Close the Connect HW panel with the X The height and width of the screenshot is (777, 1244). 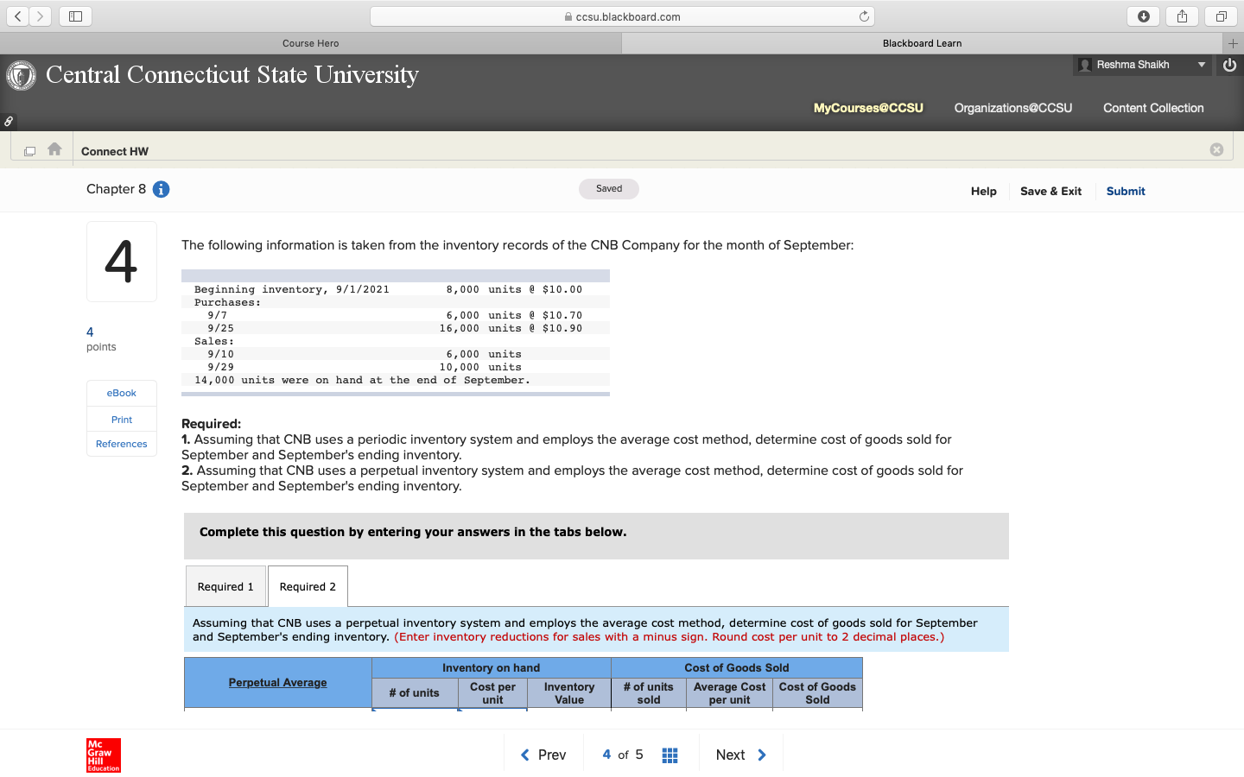click(x=1216, y=148)
